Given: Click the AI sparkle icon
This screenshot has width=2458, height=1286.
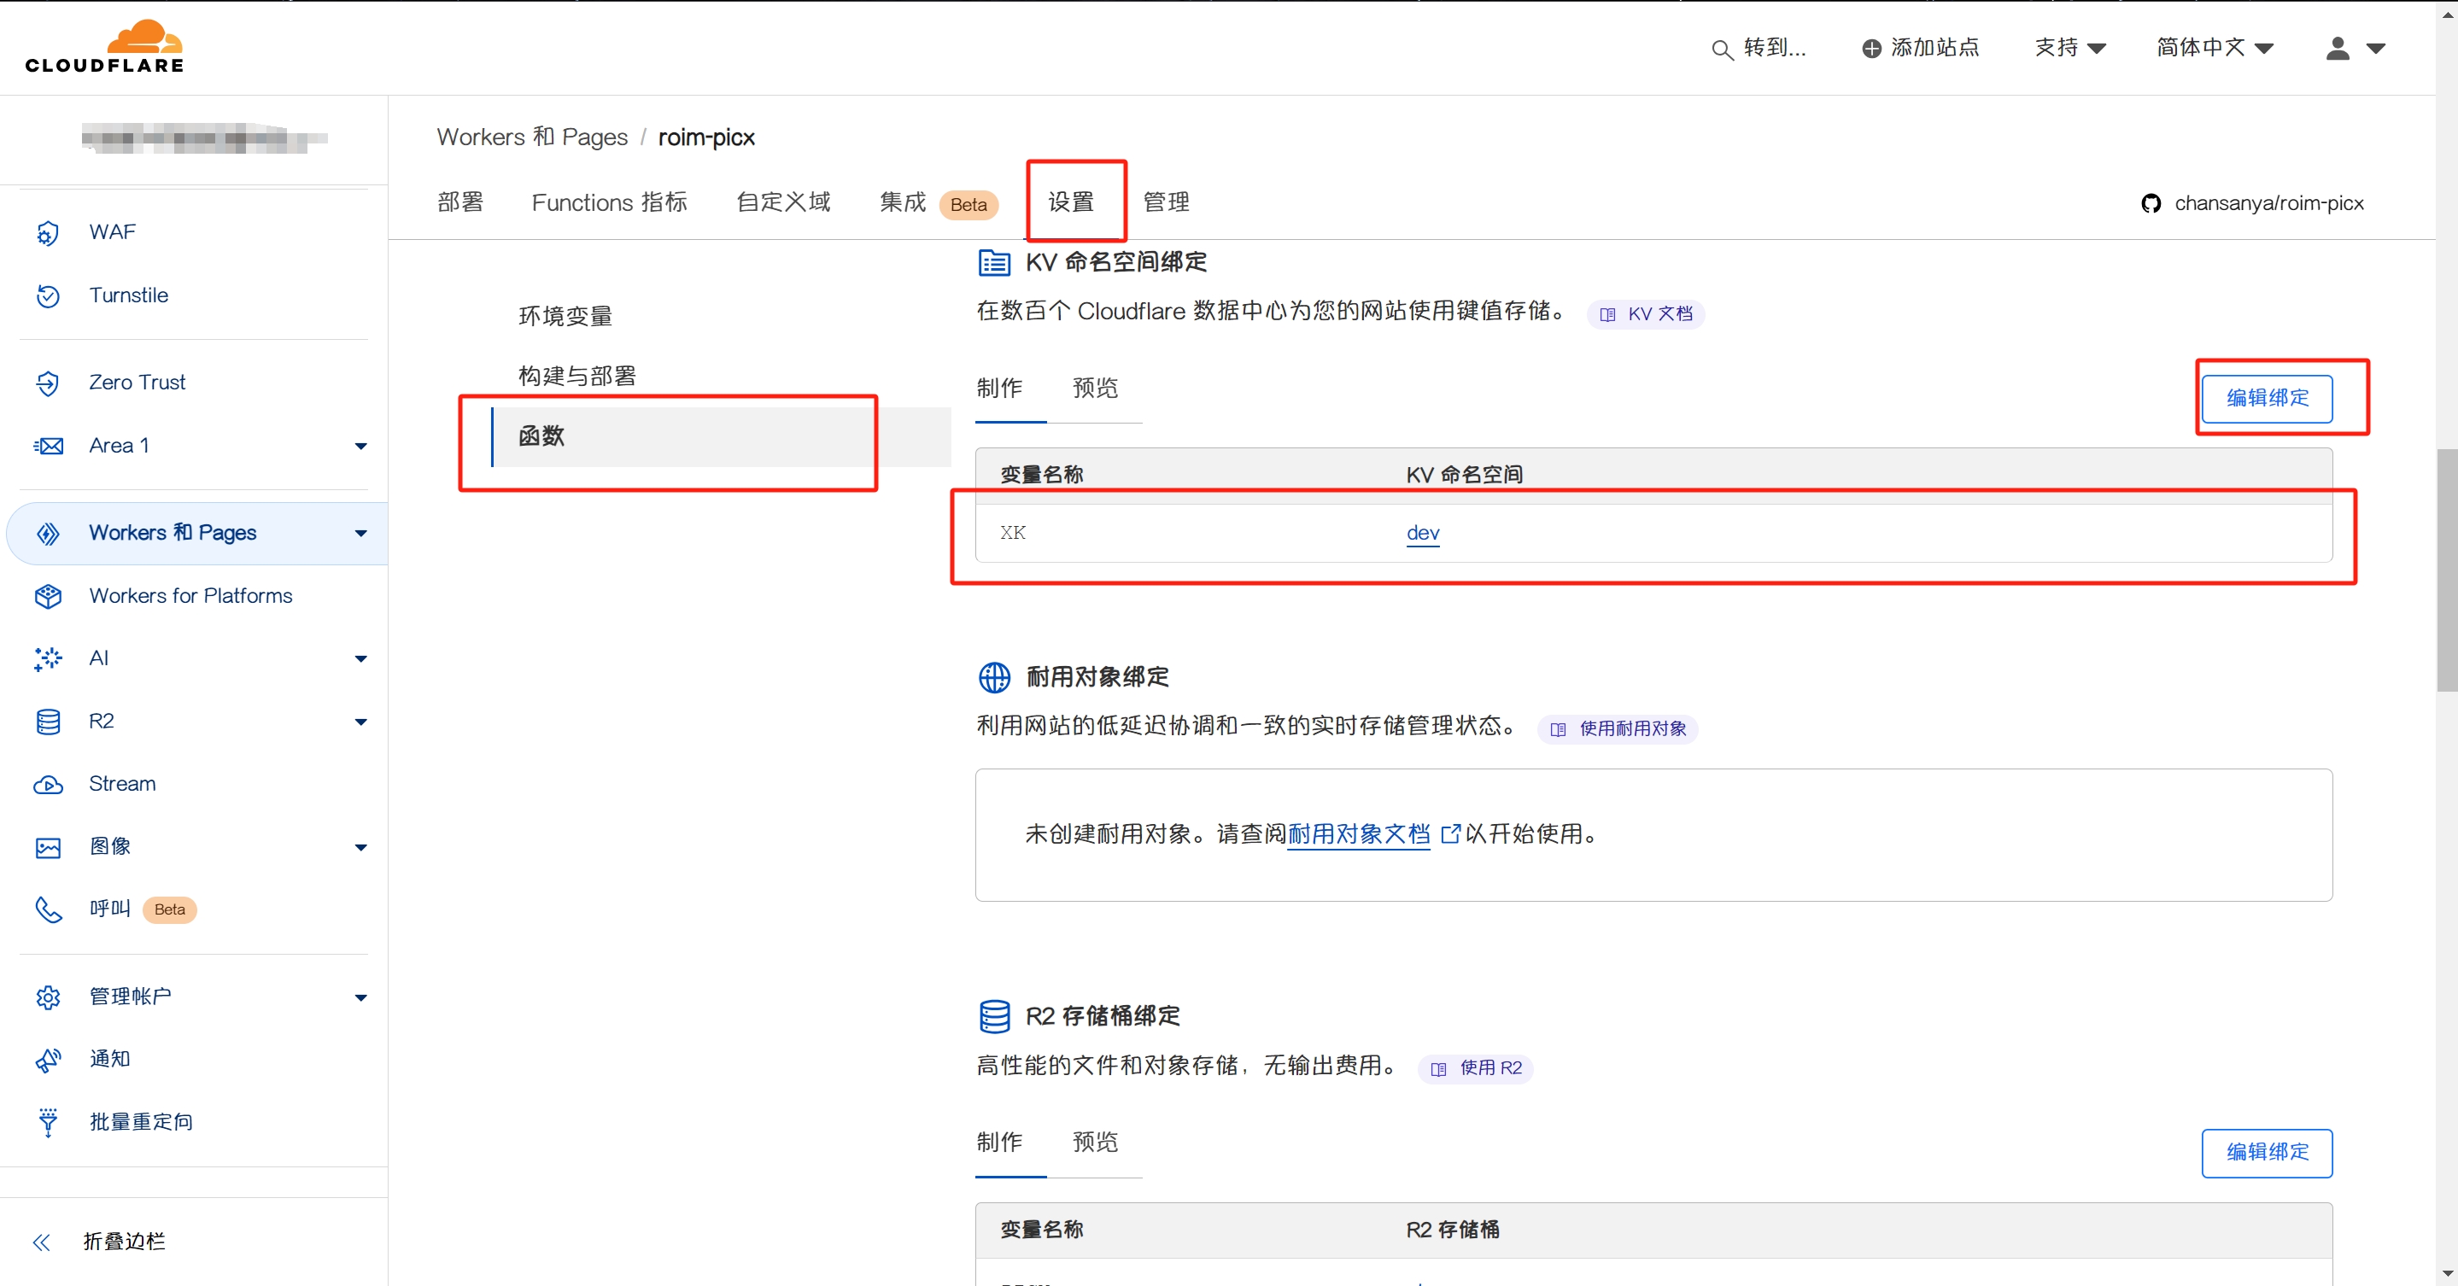Looking at the screenshot, I should (48, 658).
